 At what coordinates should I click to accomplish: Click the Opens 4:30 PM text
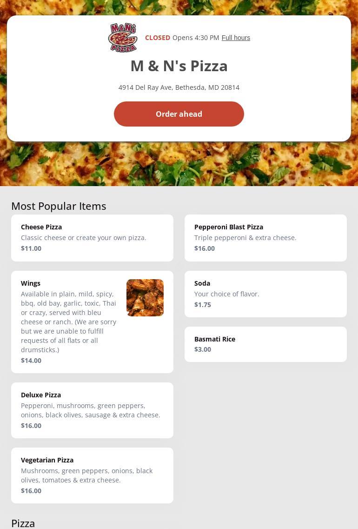pos(196,38)
